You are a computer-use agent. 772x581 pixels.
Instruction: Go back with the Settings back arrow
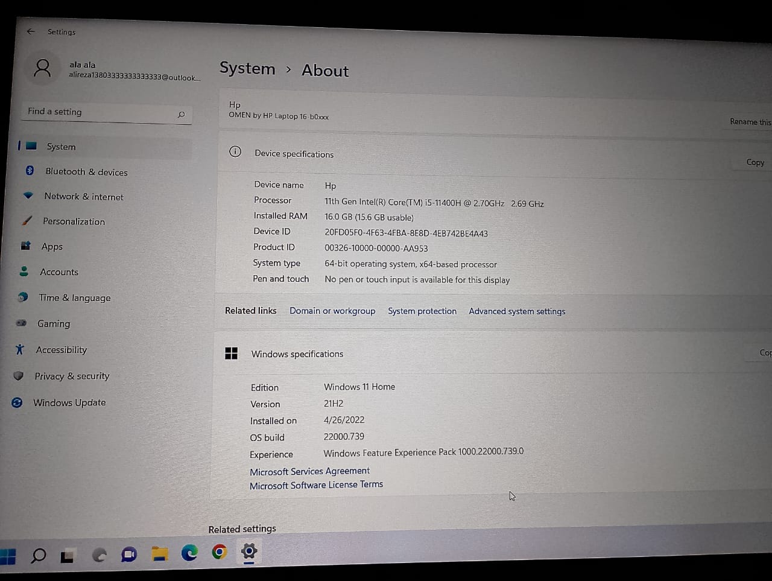(x=31, y=31)
